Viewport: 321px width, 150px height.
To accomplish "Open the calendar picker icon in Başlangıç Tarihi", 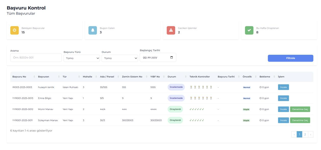I will point(172,57).
